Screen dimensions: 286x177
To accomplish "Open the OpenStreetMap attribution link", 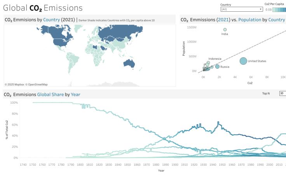I will 37,84.
